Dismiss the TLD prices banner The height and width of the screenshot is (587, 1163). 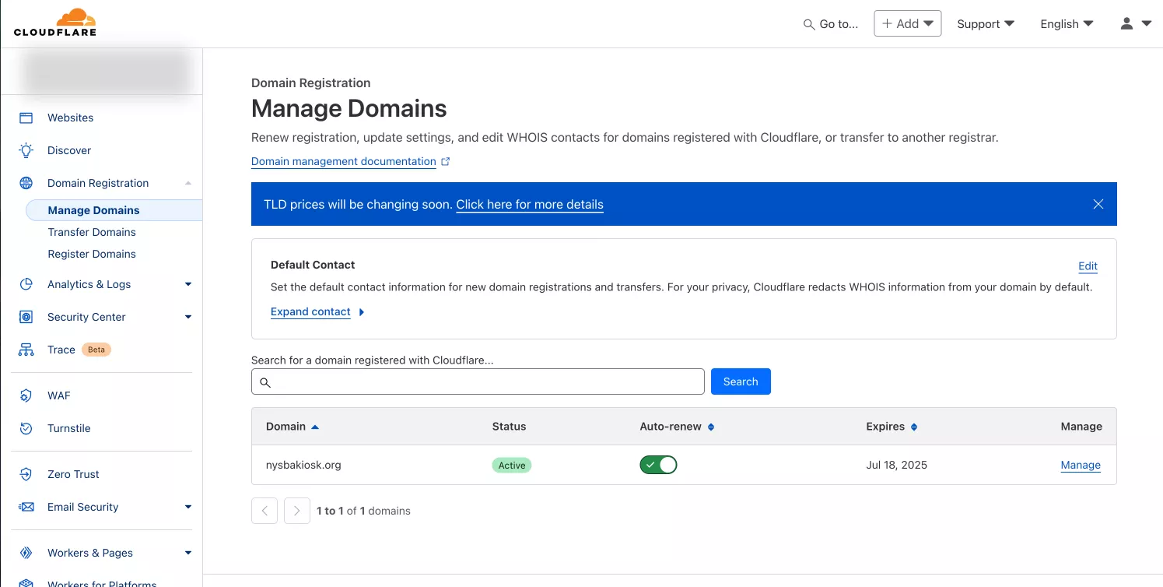pos(1098,204)
